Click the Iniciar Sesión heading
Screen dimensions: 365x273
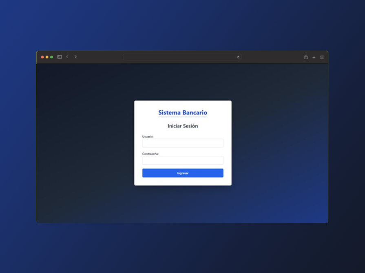183,126
